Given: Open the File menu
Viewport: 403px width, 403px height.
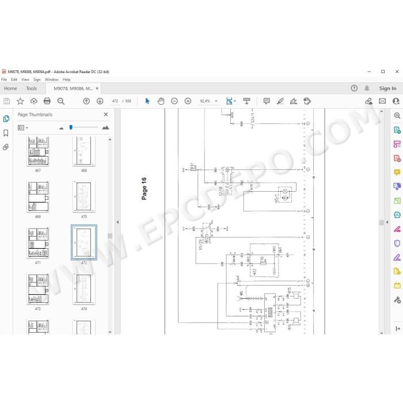Looking at the screenshot, I should coord(4,79).
